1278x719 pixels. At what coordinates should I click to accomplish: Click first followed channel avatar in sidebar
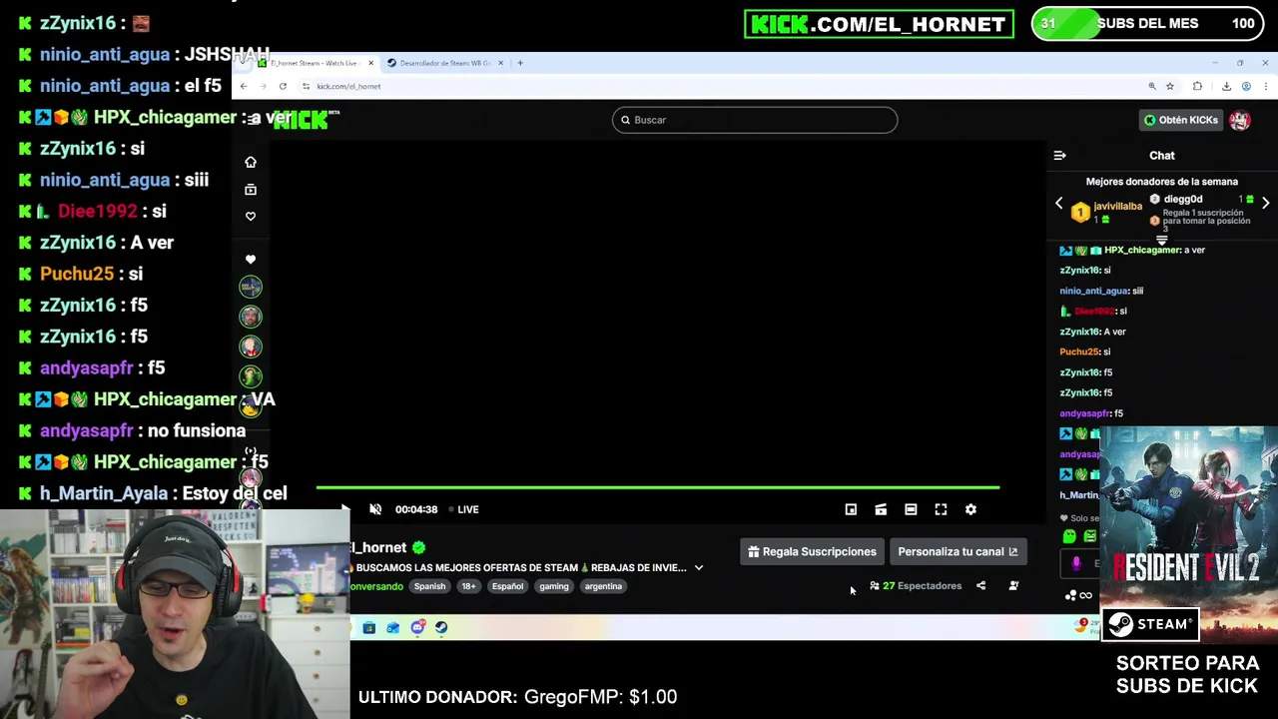pyautogui.click(x=251, y=288)
